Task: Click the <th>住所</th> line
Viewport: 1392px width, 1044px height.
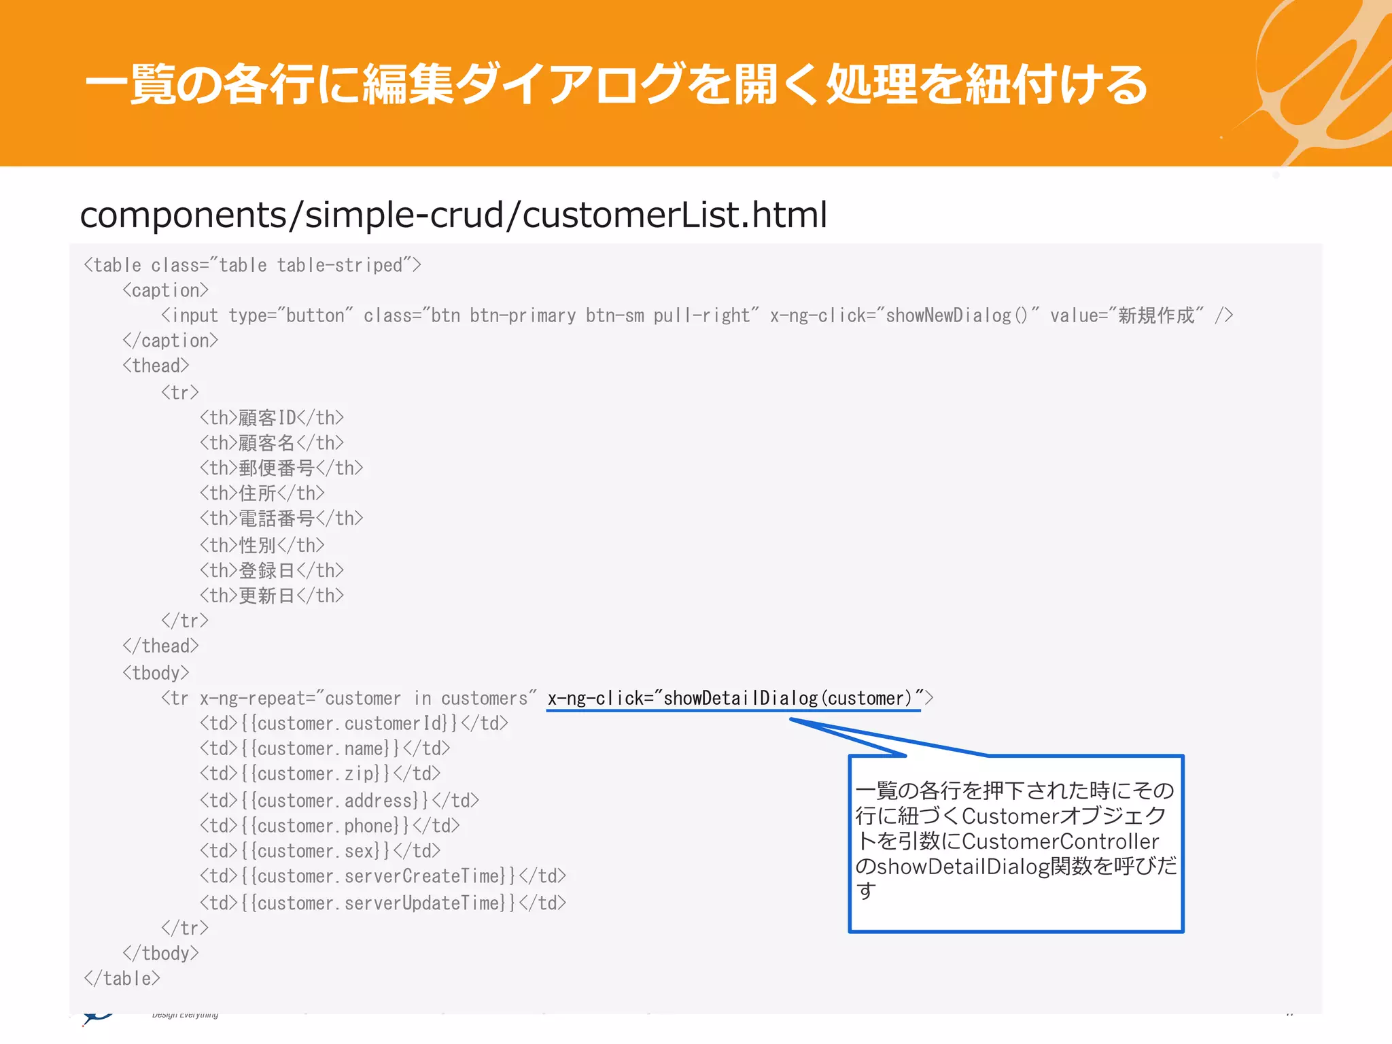Action: coord(262,493)
